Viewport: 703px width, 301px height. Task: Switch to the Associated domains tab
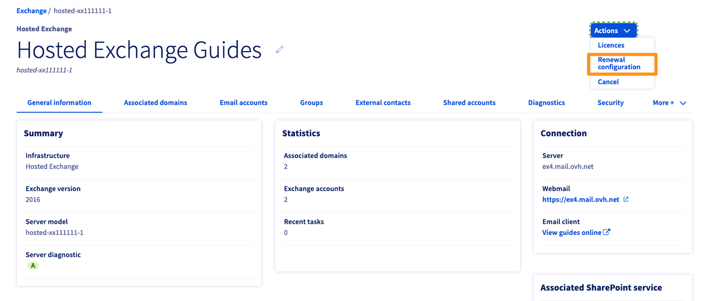point(155,102)
